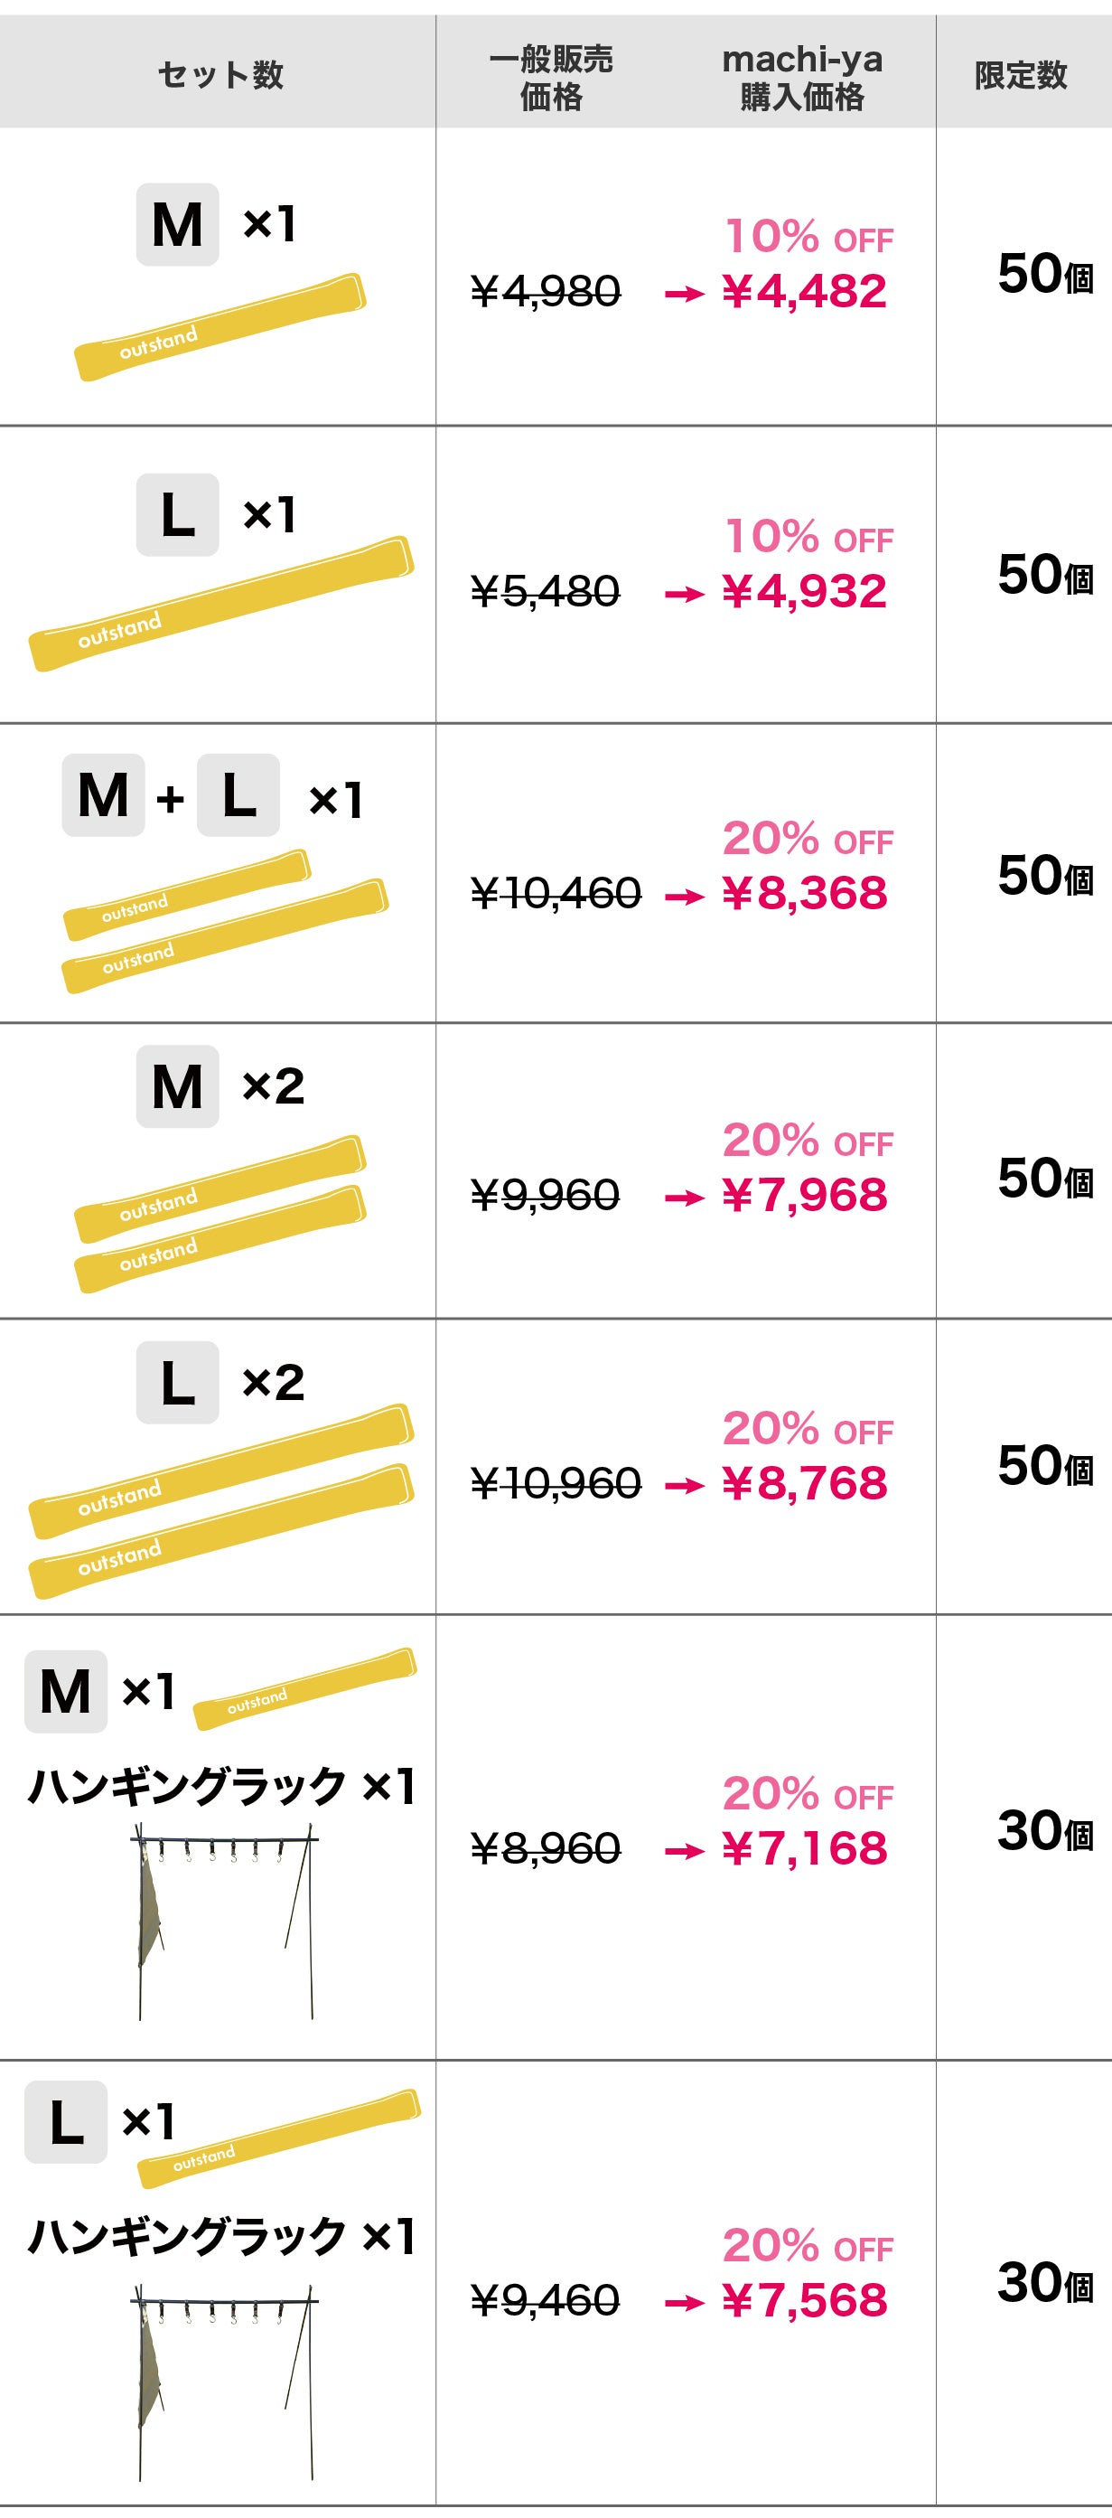1112x2518 pixels.
Task: Click the M badge in the M ×2 set
Action: 177,1087
